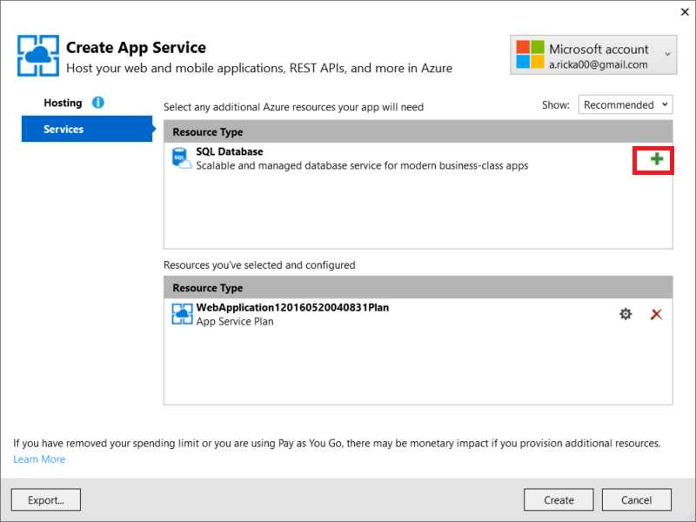696x522 pixels.
Task: Select the Services tab
Action: tap(87, 129)
